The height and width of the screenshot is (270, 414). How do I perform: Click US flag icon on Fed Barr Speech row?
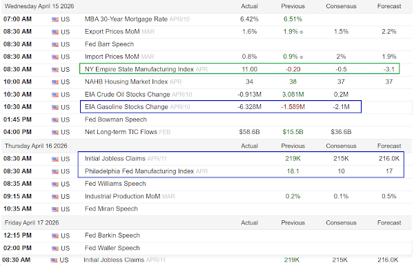55,45
